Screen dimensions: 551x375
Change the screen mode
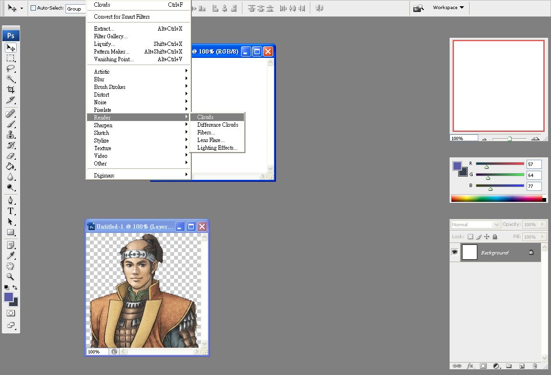[x=11, y=325]
